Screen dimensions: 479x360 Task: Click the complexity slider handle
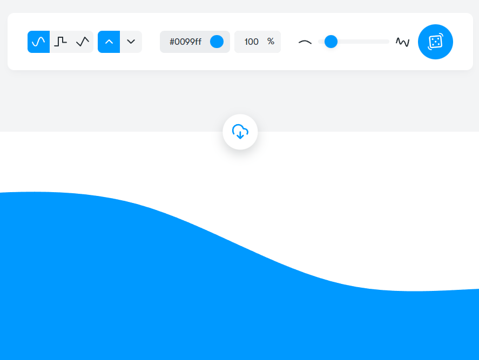[x=331, y=42]
